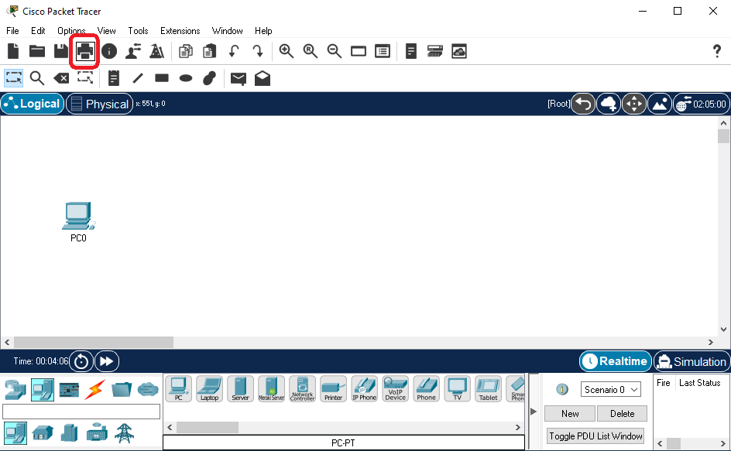Viewport: 731px width, 451px height.
Task: Add a Laptop device
Action: [x=209, y=388]
